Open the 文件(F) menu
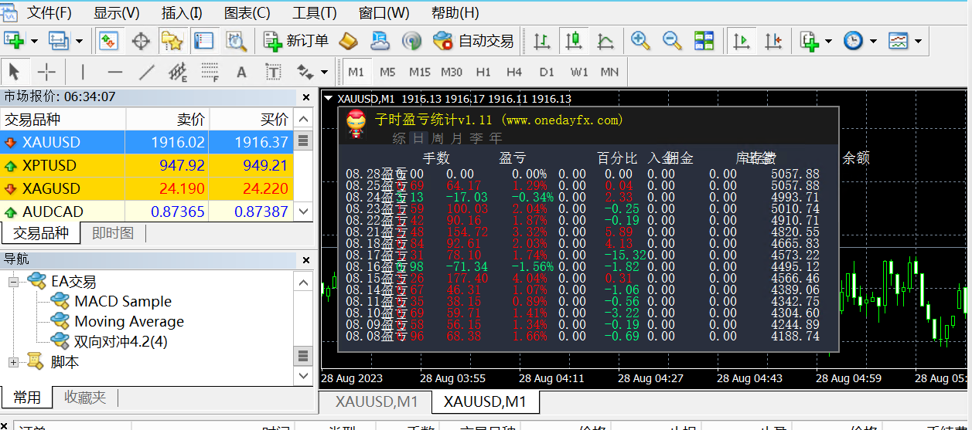Screen dimensions: 972x430 pos(49,13)
